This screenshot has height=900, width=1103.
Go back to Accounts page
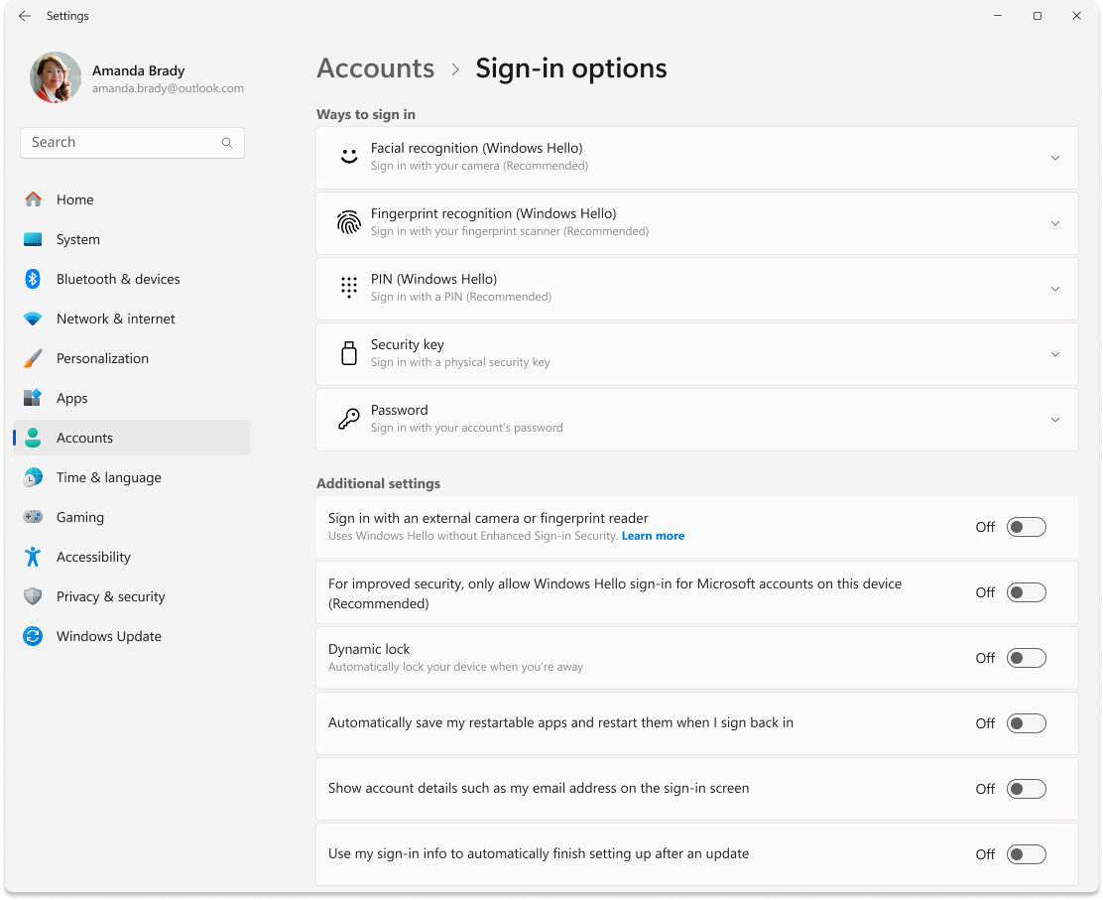click(x=375, y=67)
